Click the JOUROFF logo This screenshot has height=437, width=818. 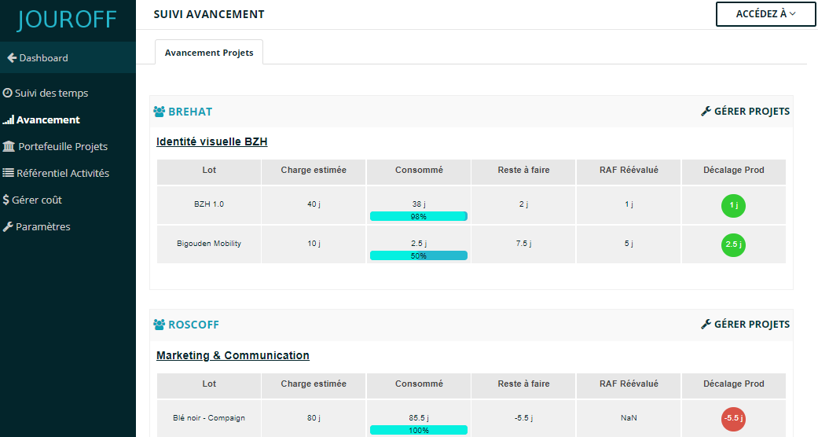coord(67,20)
